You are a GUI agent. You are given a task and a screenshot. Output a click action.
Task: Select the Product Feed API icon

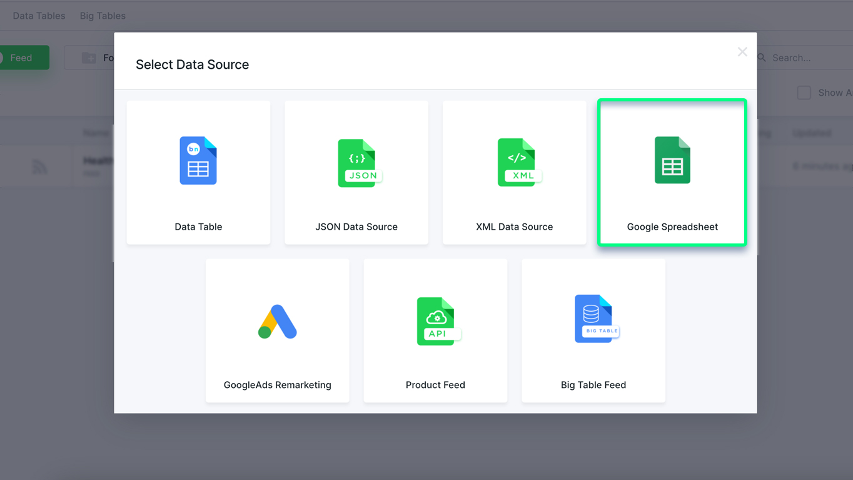pyautogui.click(x=438, y=321)
